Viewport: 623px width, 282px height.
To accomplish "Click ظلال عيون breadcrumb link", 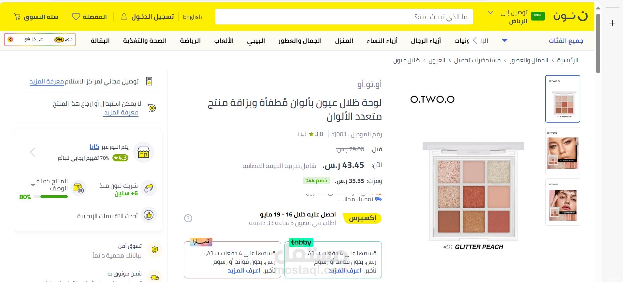I will pos(406,60).
